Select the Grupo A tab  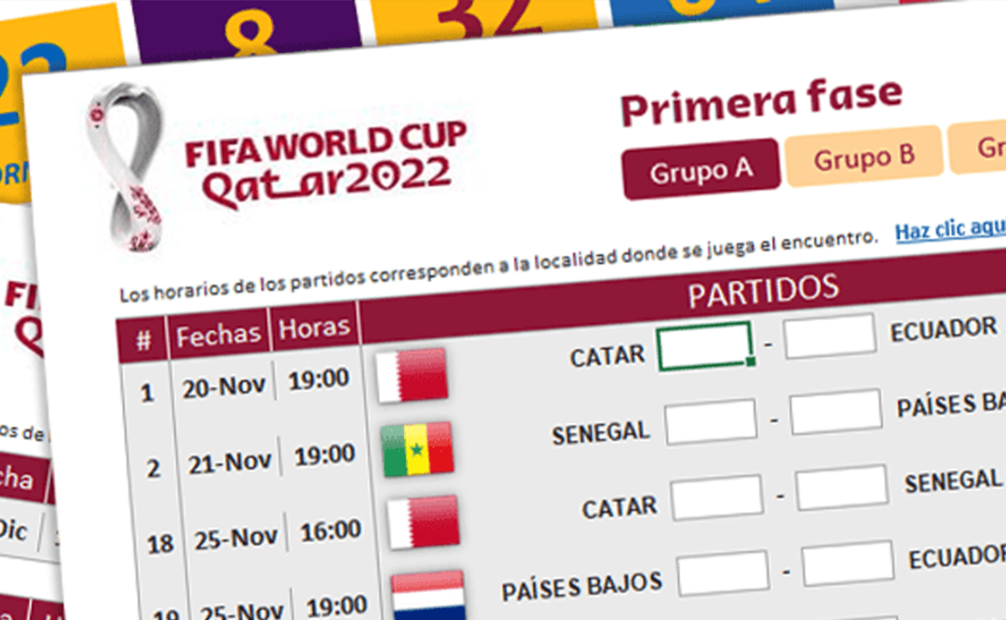[x=701, y=170]
